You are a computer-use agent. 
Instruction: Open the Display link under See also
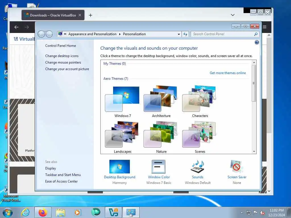pos(51,168)
